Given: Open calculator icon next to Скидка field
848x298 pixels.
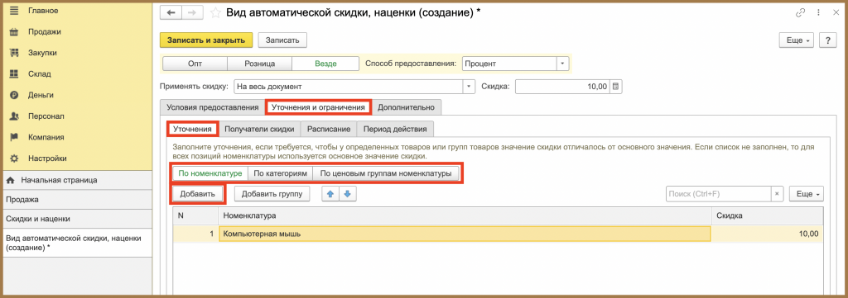Looking at the screenshot, I should [x=616, y=86].
